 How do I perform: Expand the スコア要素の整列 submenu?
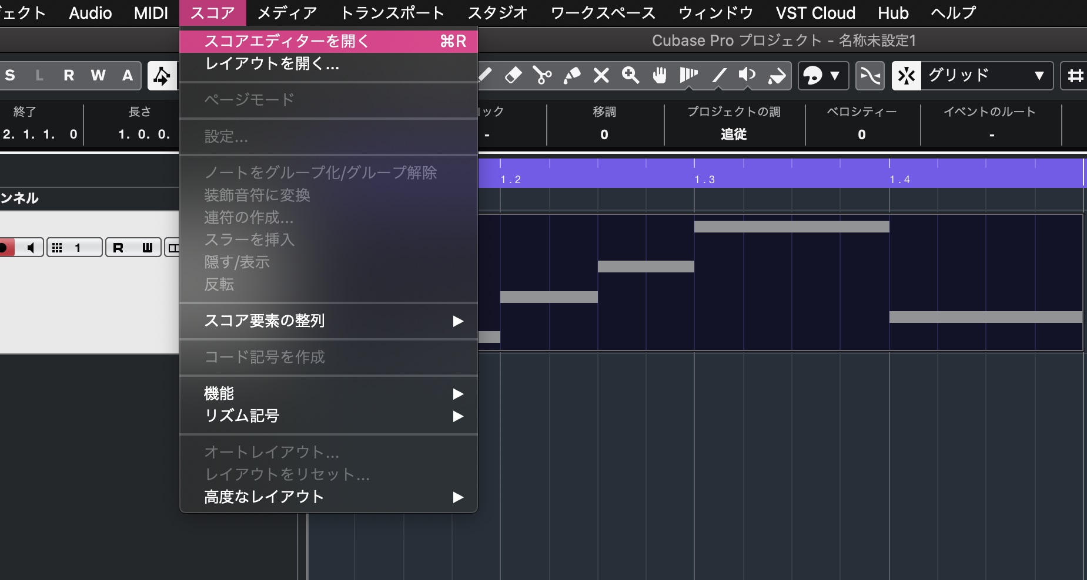328,321
